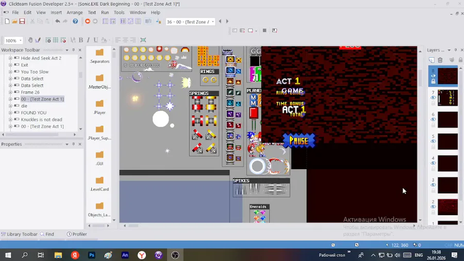The image size is (464, 261).
Task: Select layer 7 thumbnail
Action: pyautogui.click(x=448, y=98)
